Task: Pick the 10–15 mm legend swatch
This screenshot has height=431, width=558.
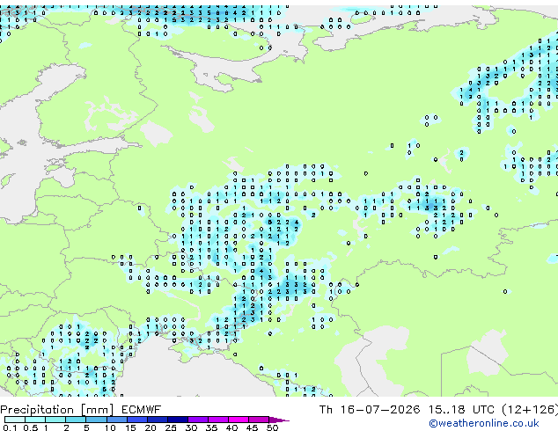Action: [117, 420]
